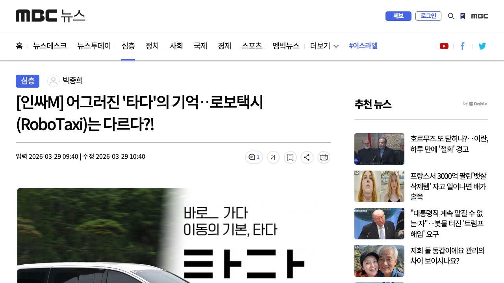
Task: Click the article headline about RoboTaxi
Action: tap(140, 114)
